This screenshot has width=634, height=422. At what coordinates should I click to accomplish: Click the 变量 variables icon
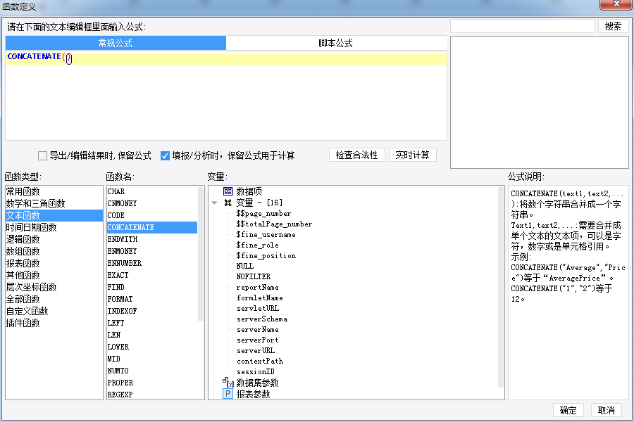228,203
